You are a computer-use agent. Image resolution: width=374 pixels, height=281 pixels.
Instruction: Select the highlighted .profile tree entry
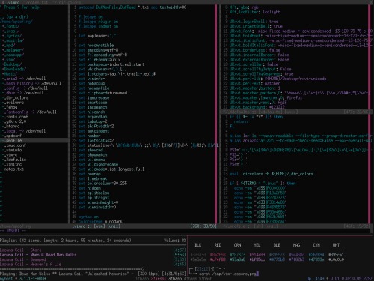click(34, 140)
